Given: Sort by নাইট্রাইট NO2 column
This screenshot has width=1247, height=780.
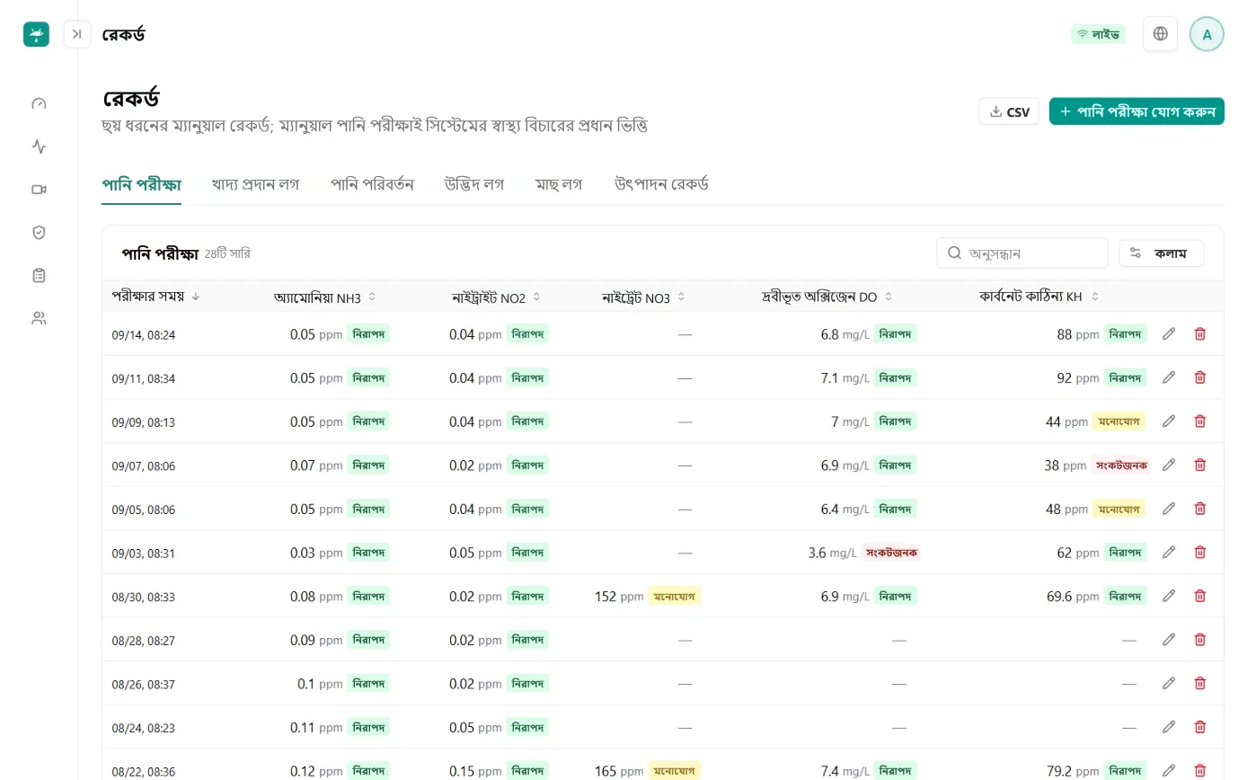Looking at the screenshot, I should (497, 297).
